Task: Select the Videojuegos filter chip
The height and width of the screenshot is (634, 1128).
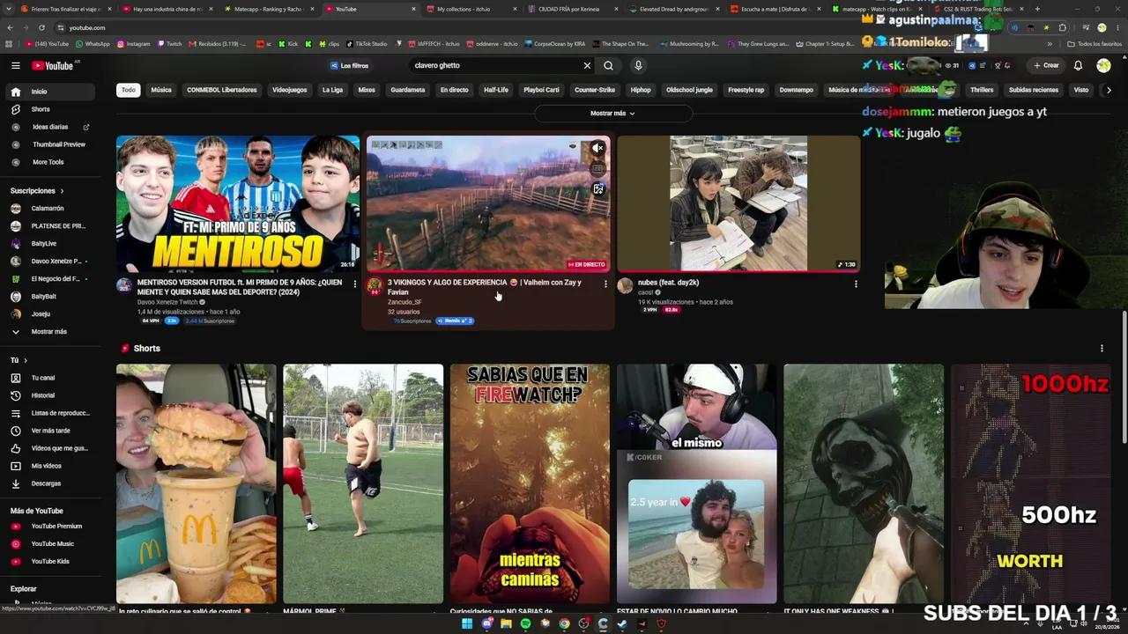Action: tap(290, 90)
